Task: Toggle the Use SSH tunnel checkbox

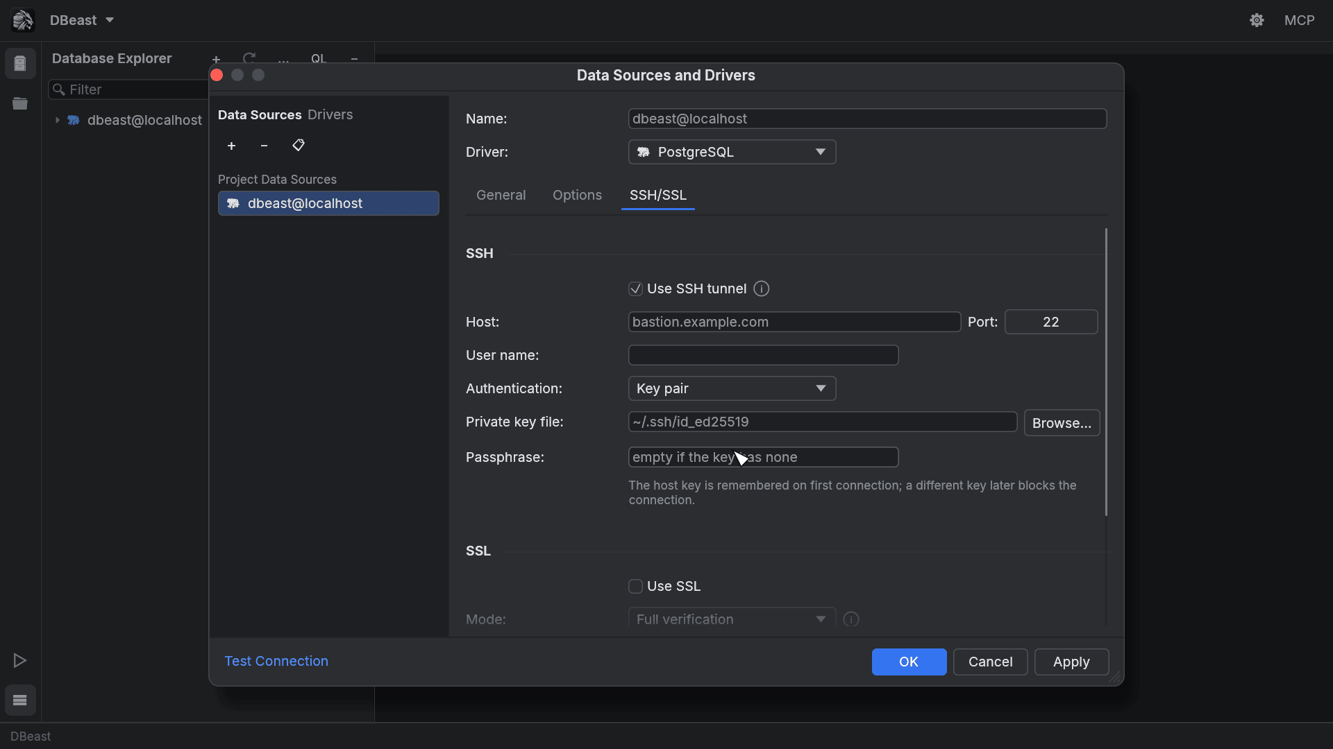Action: tap(635, 289)
